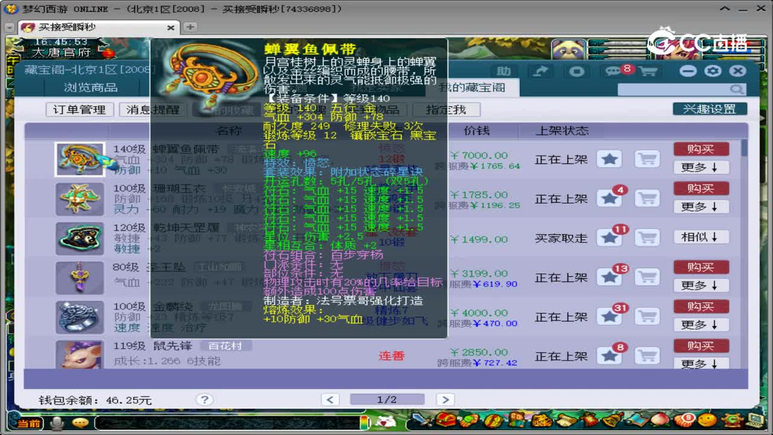This screenshot has width=773, height=435.
Task: Click the chat bubble icon in the bottom bar
Action: 80,423
